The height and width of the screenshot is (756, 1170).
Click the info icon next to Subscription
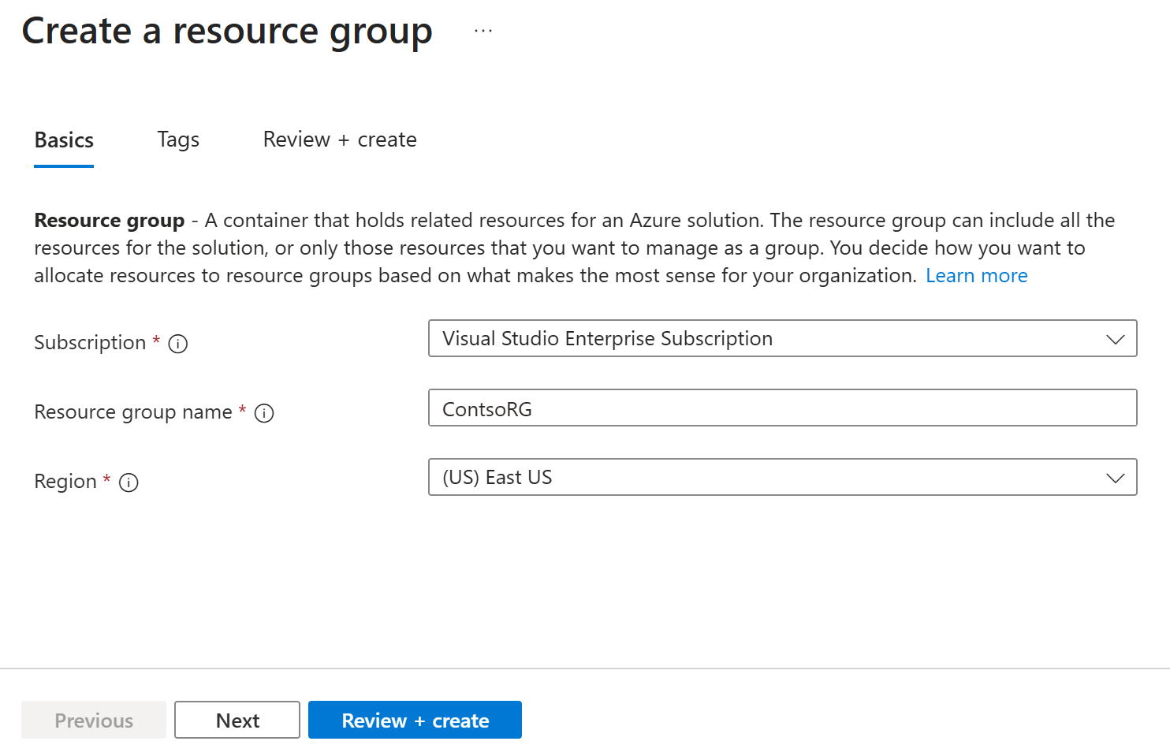pyautogui.click(x=178, y=344)
